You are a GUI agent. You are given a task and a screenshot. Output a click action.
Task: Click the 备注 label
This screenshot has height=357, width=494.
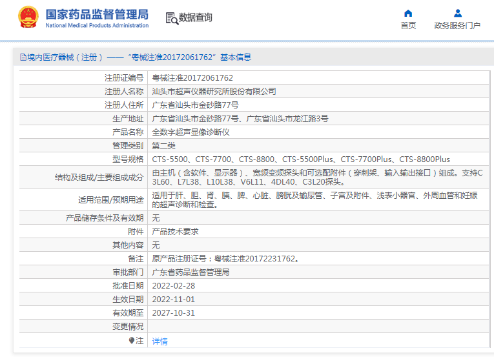136,259
